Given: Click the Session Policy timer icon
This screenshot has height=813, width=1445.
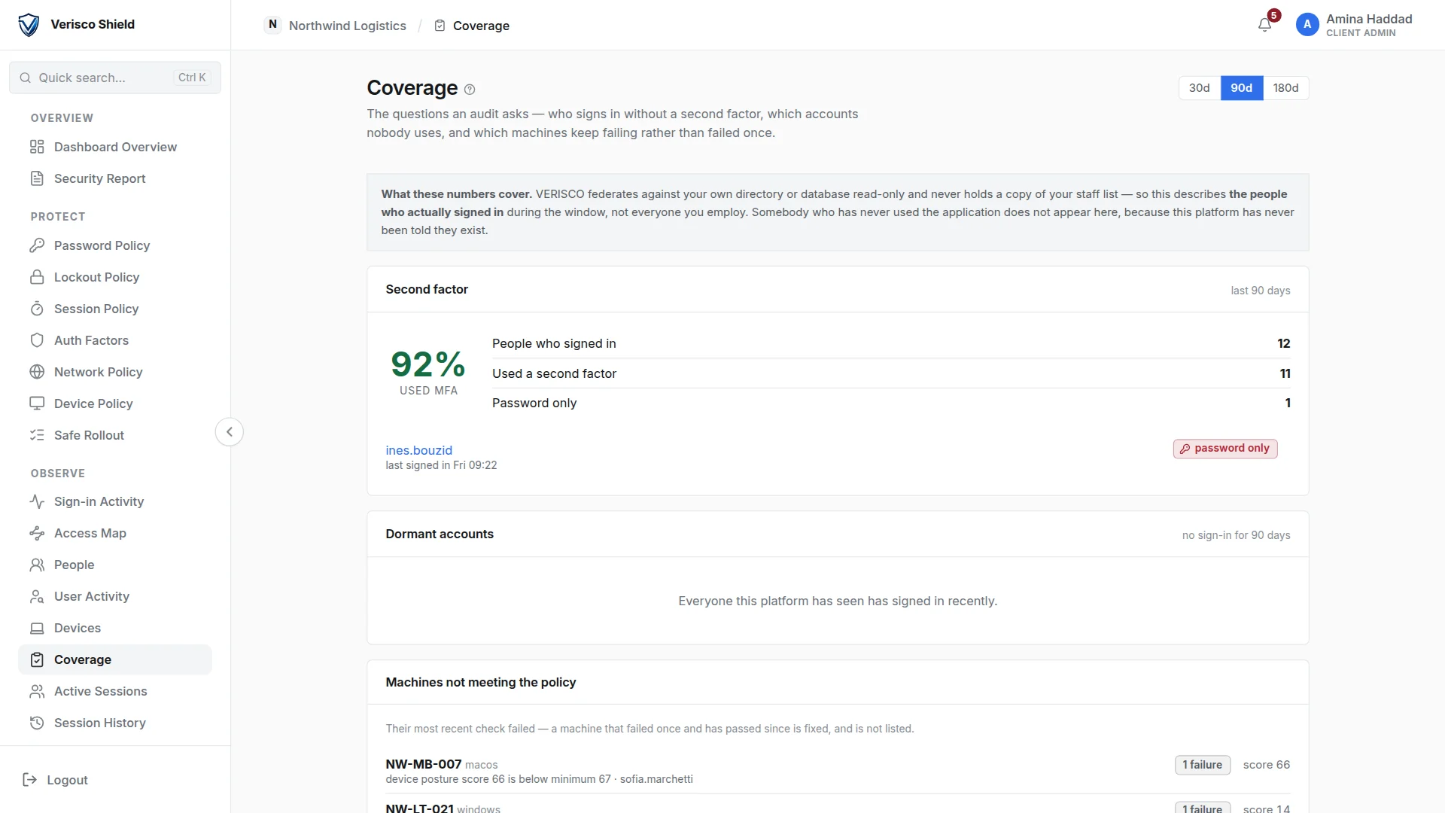Looking at the screenshot, I should click(x=37, y=309).
